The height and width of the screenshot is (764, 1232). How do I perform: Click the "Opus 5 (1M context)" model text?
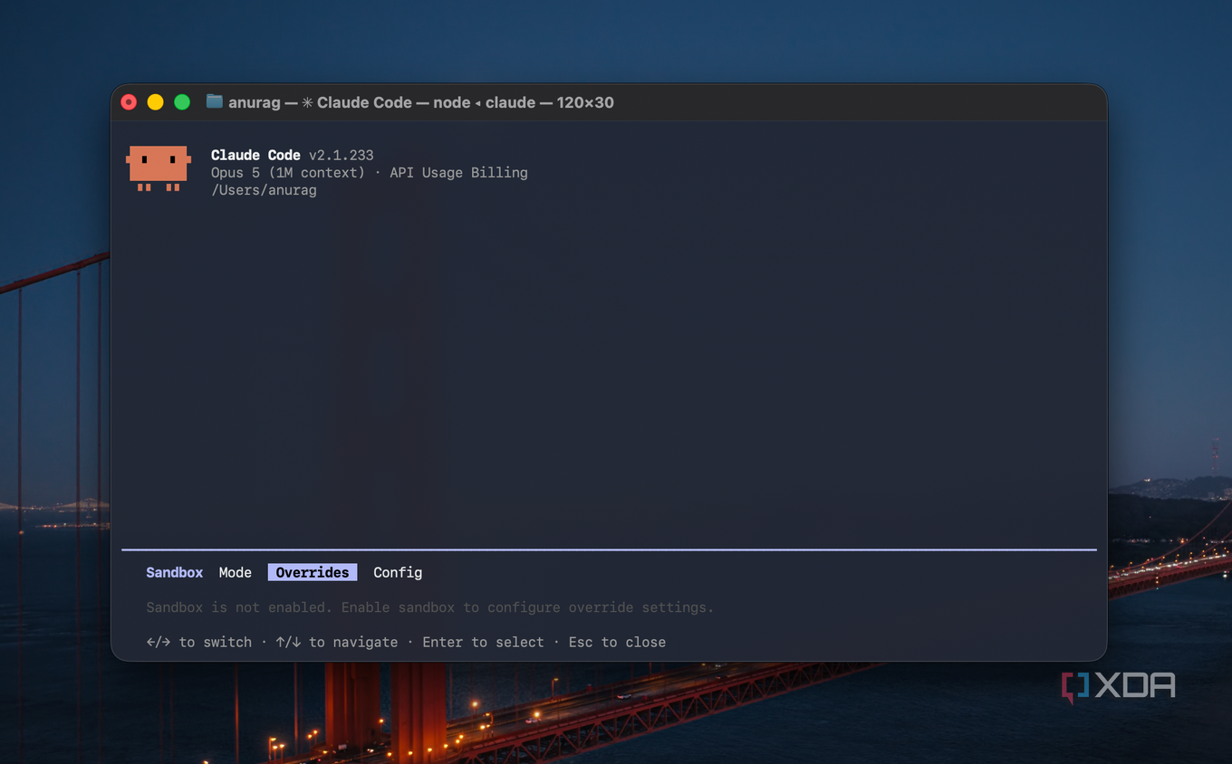coord(288,172)
